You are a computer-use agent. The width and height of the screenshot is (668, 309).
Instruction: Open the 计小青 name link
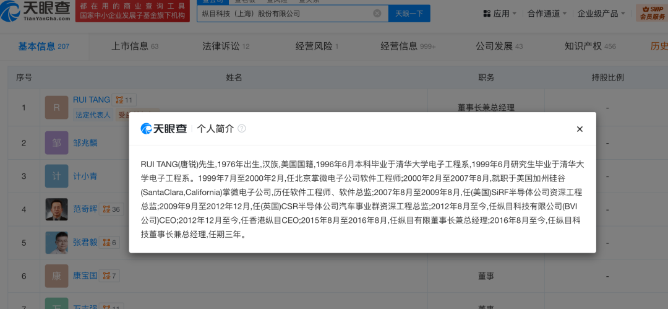coord(85,176)
